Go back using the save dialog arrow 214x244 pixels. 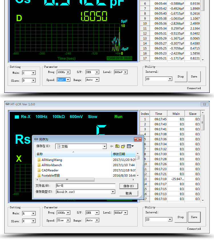[112, 146]
